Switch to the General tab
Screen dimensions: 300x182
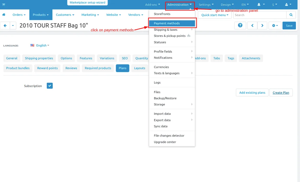[x=12, y=58]
